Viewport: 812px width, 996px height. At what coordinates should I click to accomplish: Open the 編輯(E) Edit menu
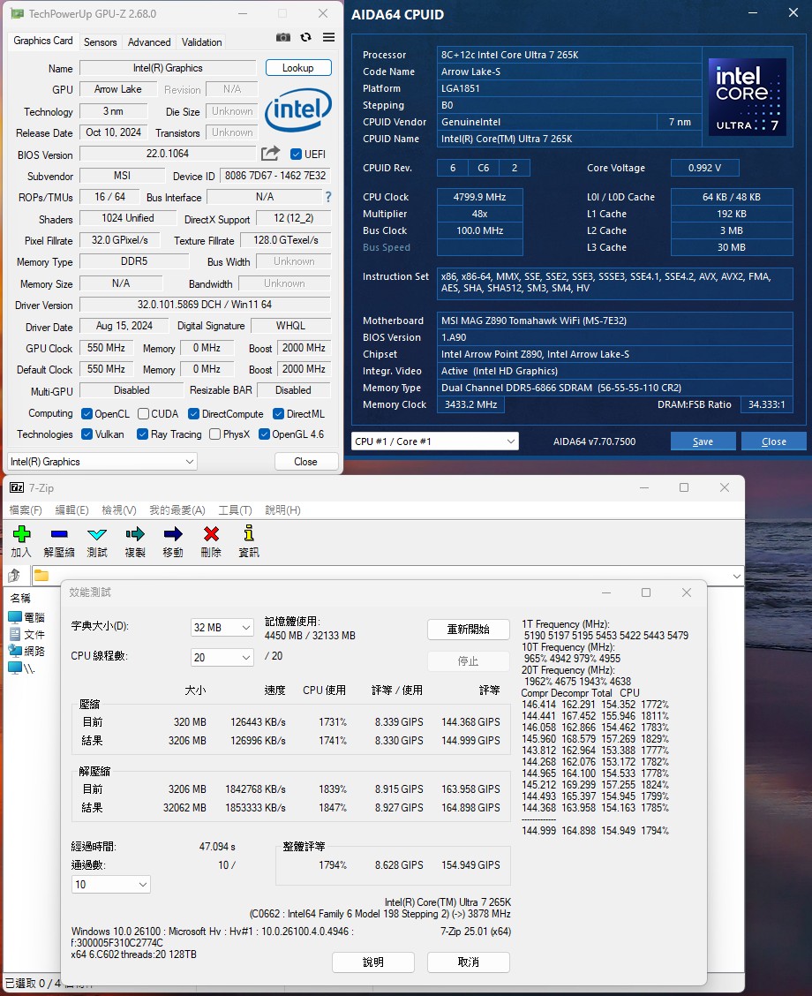click(71, 510)
